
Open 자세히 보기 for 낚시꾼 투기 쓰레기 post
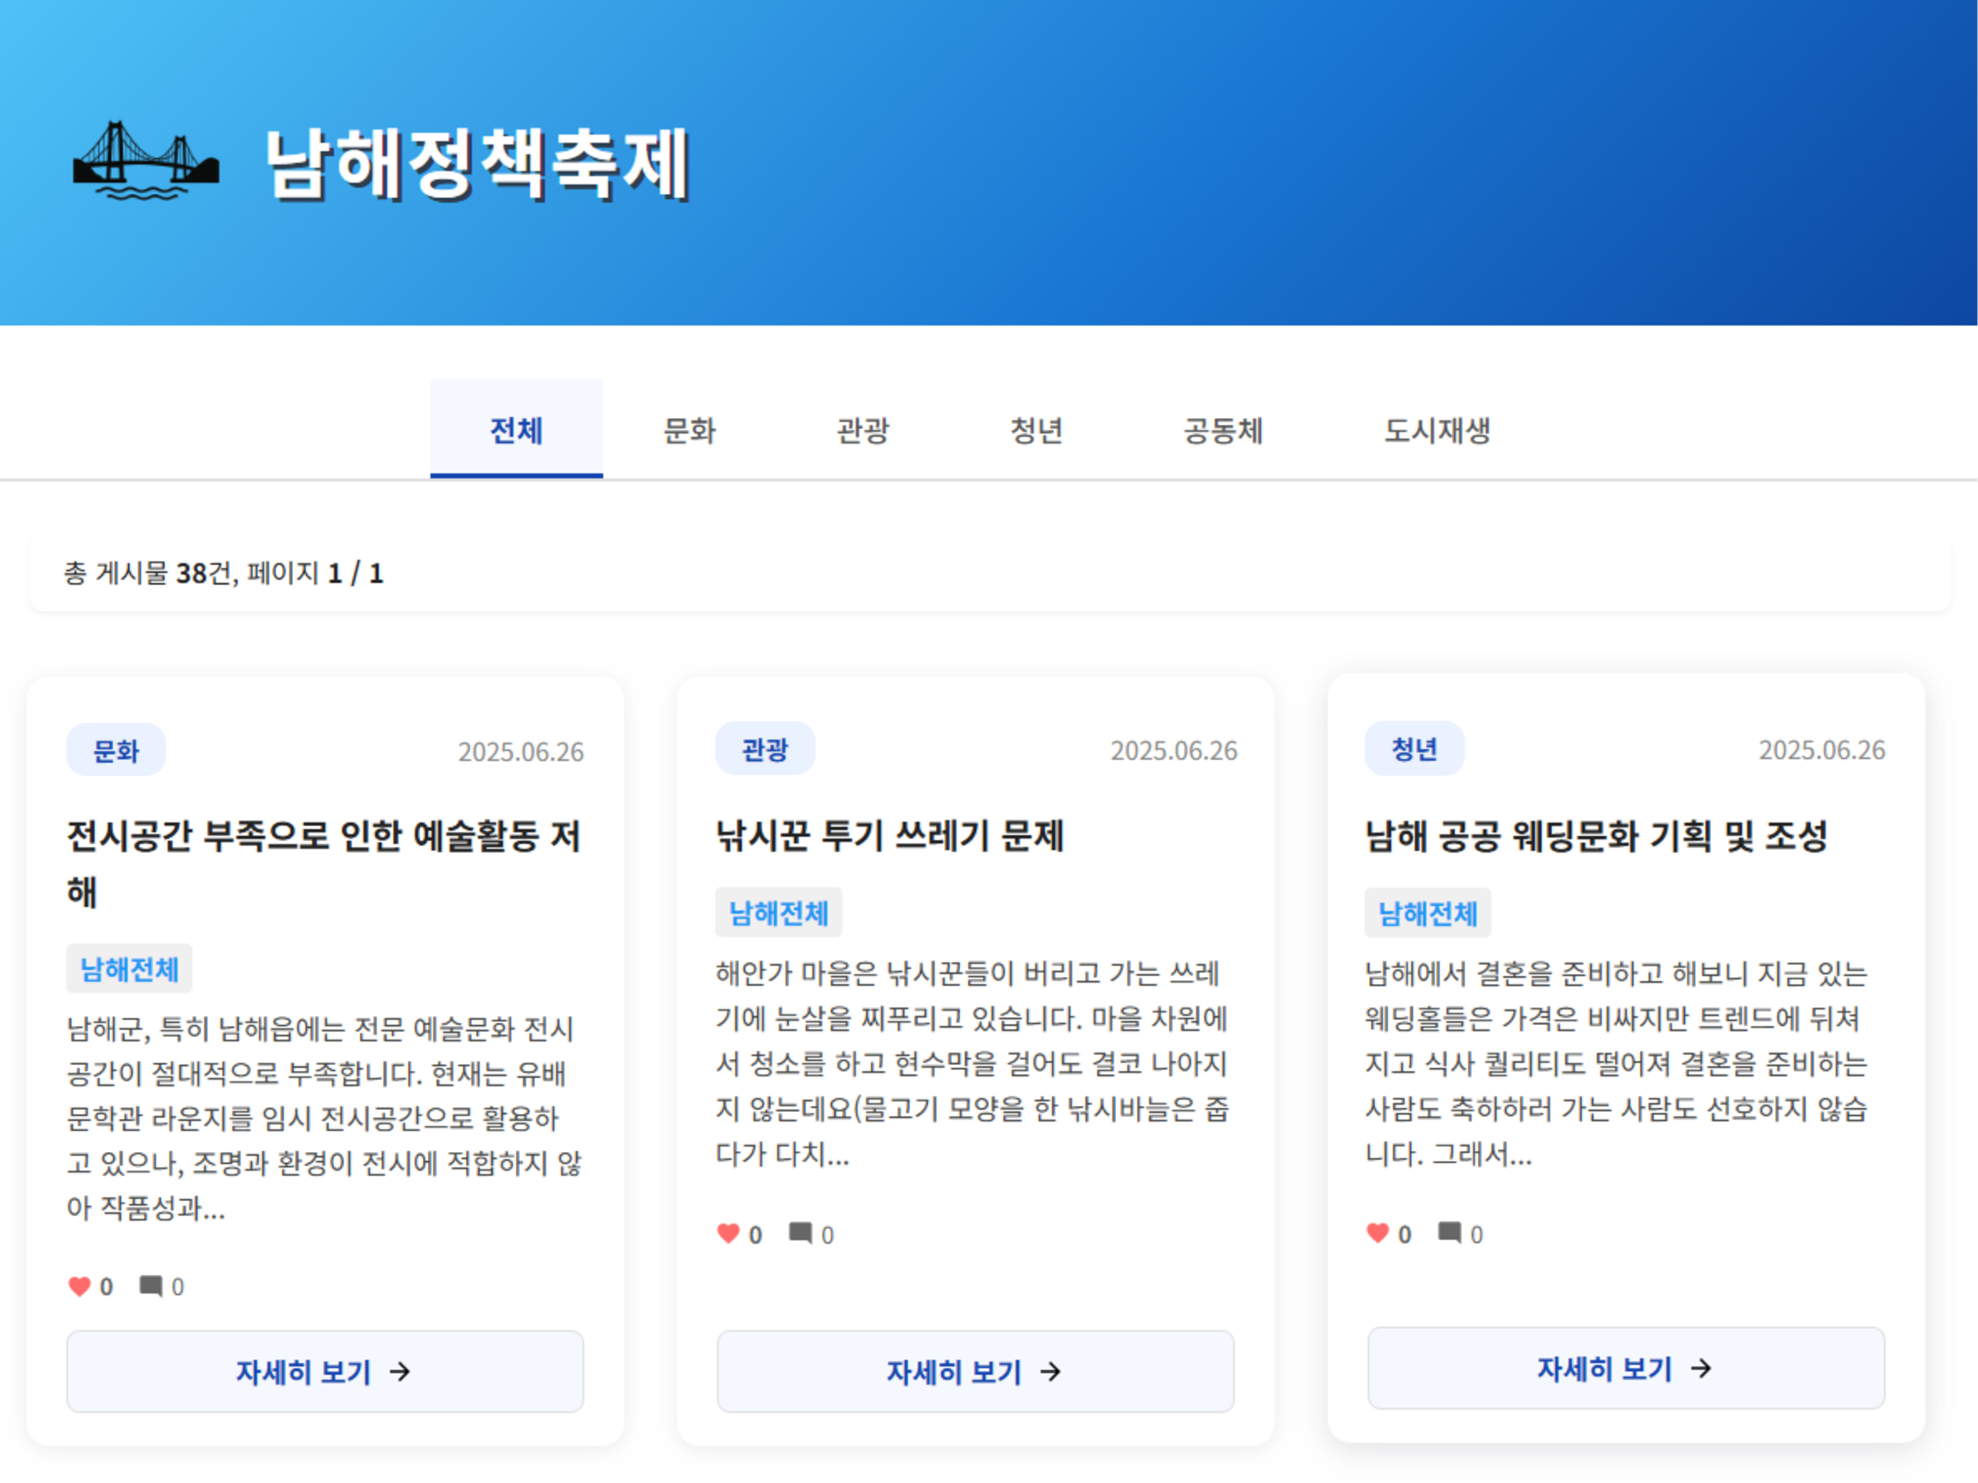pyautogui.click(x=976, y=1370)
